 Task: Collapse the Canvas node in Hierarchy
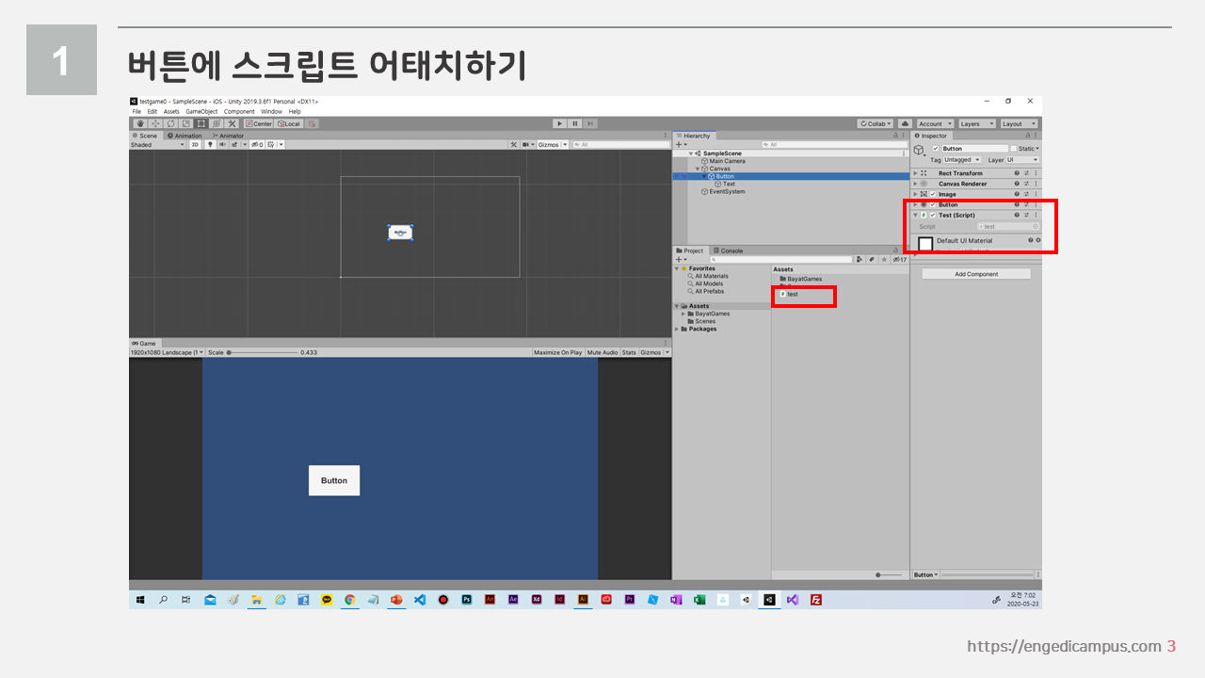click(698, 169)
